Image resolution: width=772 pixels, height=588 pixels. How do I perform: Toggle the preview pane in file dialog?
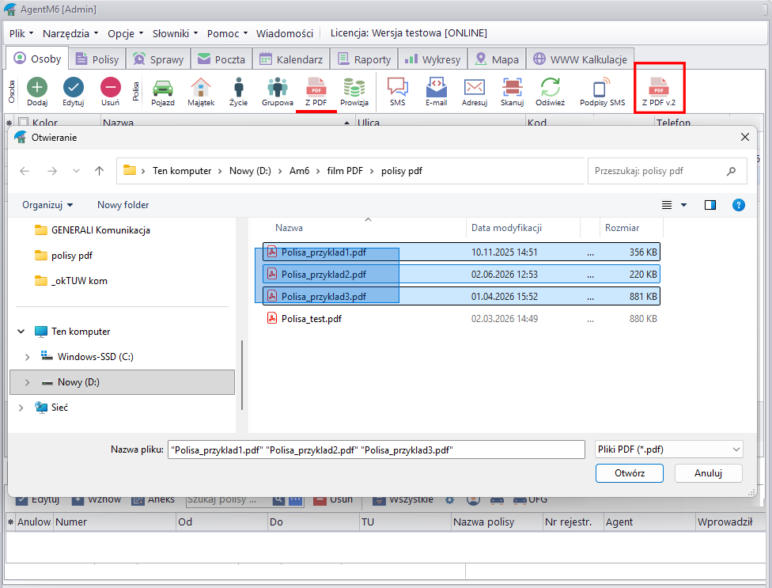coord(710,205)
